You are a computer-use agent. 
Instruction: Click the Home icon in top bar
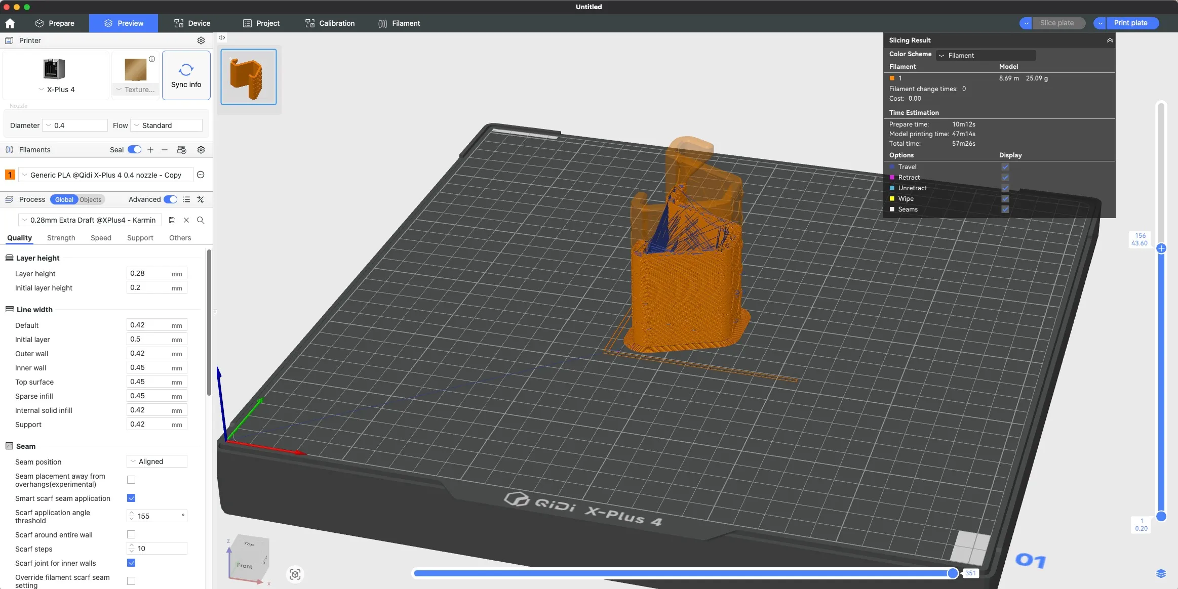[10, 23]
